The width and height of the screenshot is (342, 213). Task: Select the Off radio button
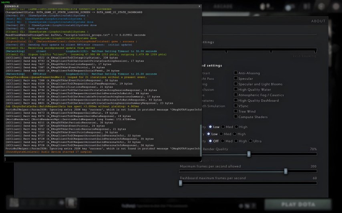click(x=210, y=141)
